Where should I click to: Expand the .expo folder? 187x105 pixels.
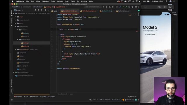tap(15, 17)
